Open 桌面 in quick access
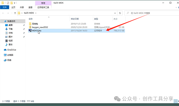The height and width of the screenshot is (106, 179). (11, 25)
